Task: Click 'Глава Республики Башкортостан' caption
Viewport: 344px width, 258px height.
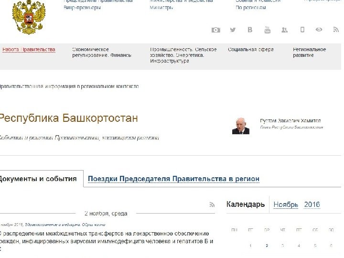Action: point(291,127)
